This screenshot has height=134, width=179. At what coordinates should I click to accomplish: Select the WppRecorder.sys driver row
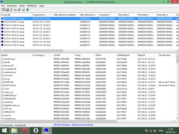(88, 105)
